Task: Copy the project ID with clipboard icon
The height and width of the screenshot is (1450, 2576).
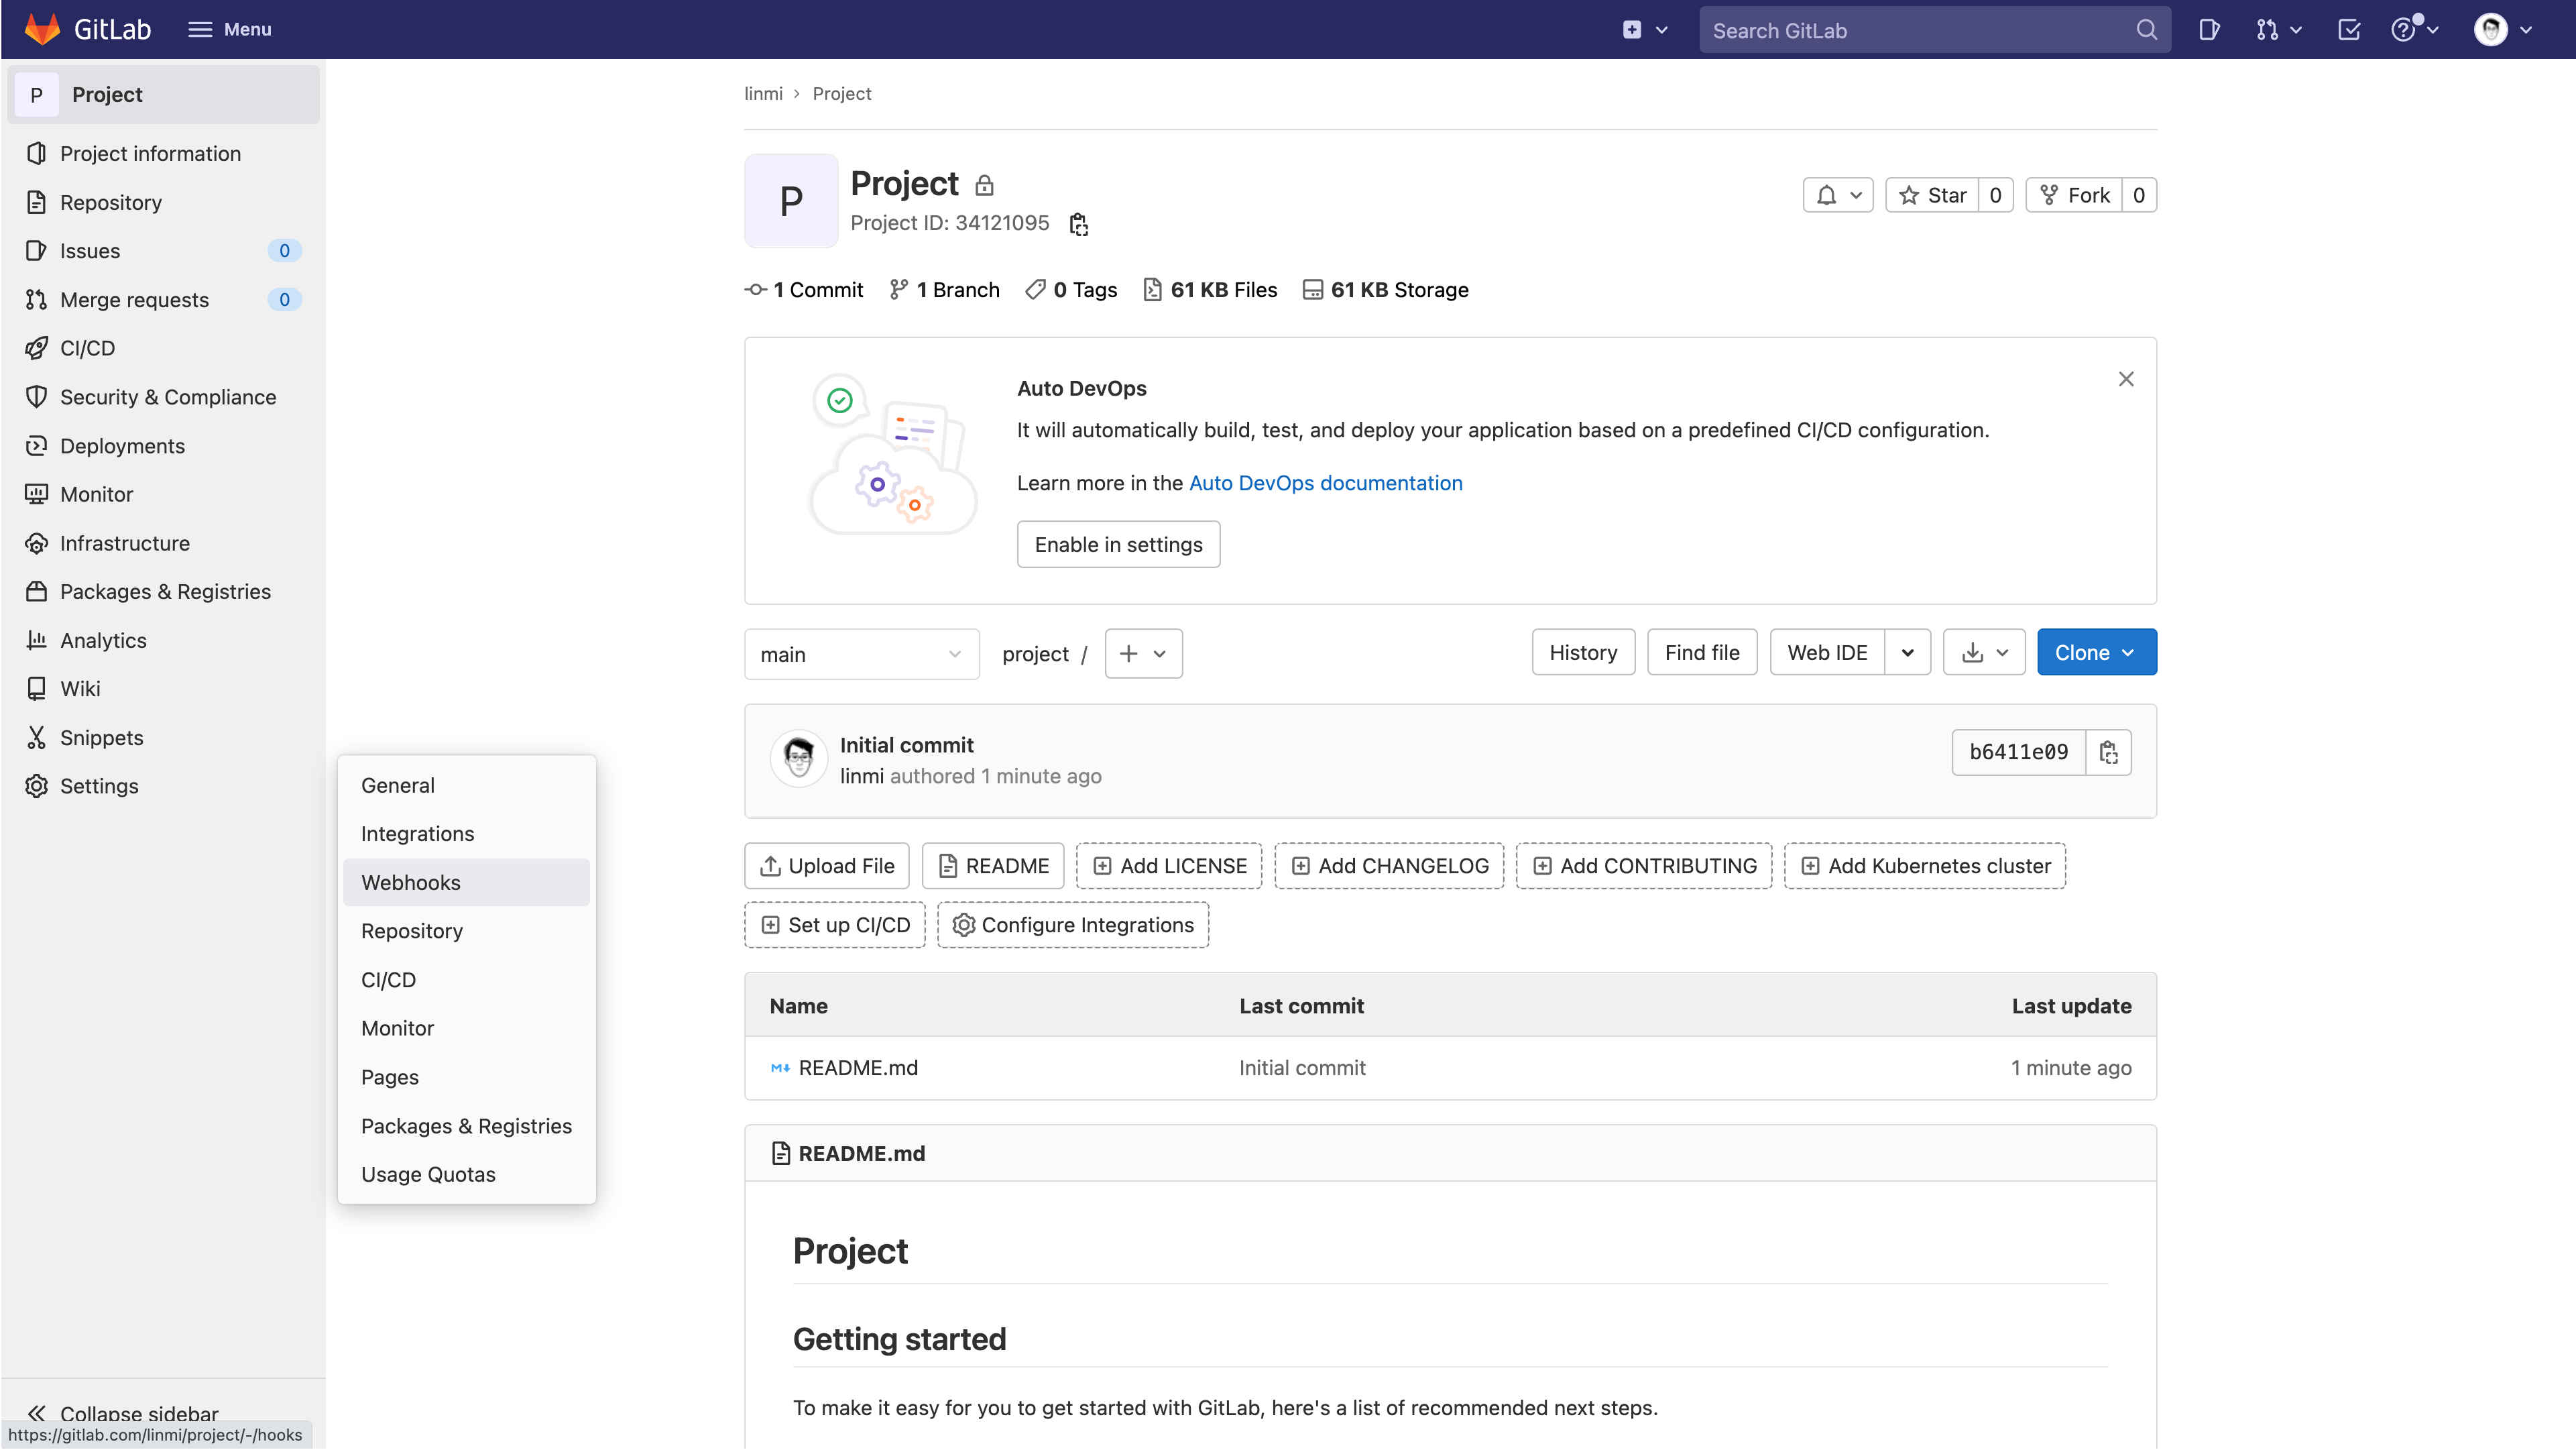Action: [1078, 224]
